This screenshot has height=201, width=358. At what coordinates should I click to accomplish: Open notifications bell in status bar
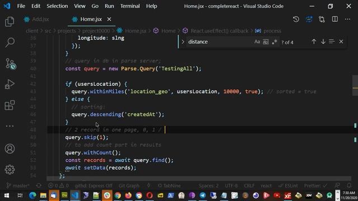click(349, 185)
